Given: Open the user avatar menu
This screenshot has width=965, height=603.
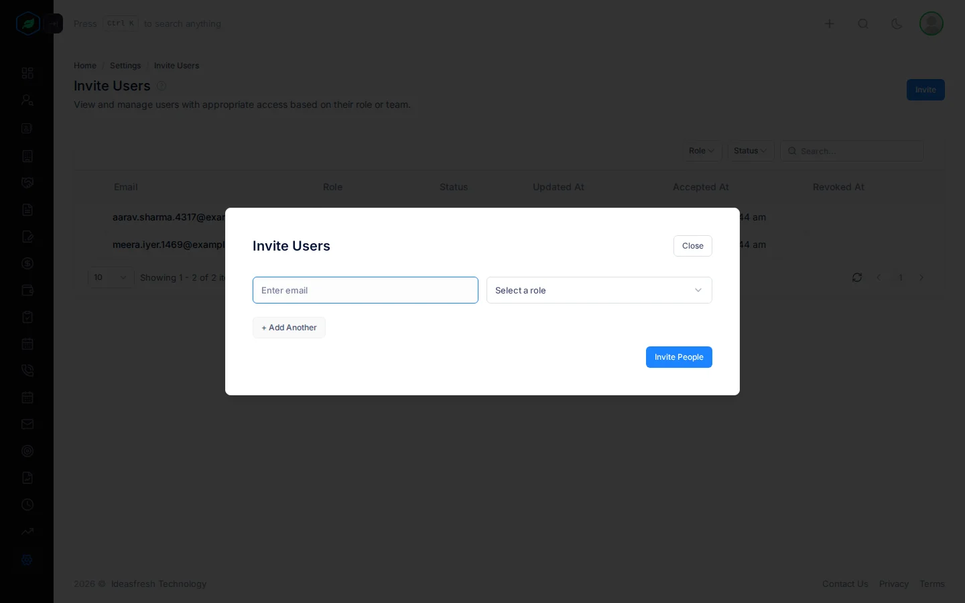Looking at the screenshot, I should (931, 23).
